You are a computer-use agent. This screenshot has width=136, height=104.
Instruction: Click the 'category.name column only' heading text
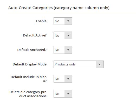pyautogui.click(x=82, y=8)
